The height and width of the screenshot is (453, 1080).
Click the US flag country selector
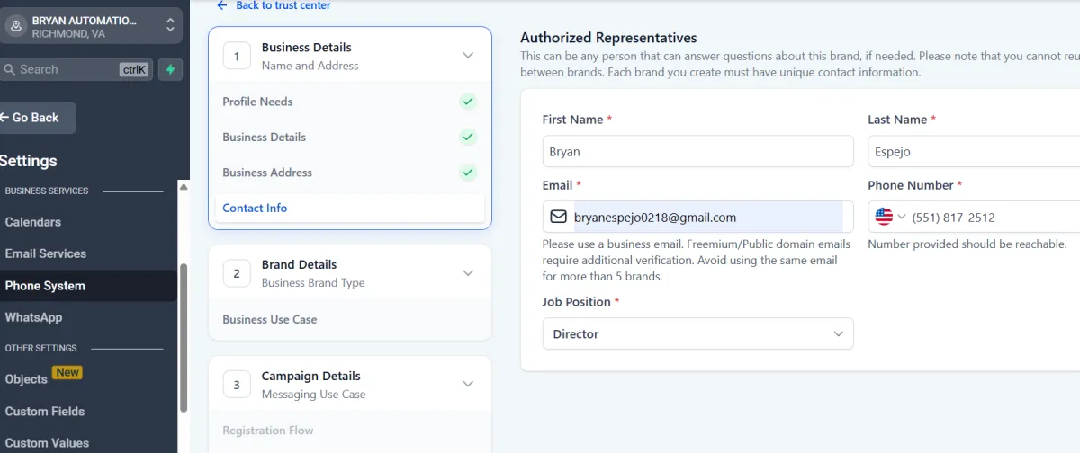coord(884,217)
